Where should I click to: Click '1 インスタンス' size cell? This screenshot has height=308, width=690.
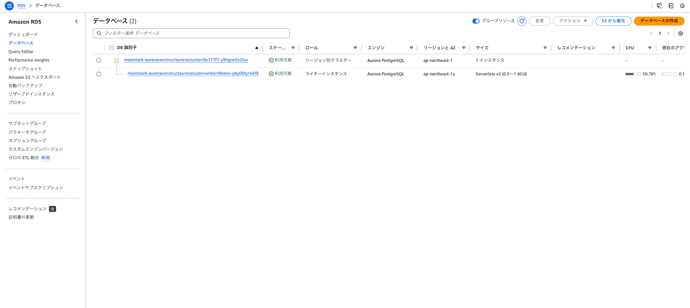[x=490, y=60]
